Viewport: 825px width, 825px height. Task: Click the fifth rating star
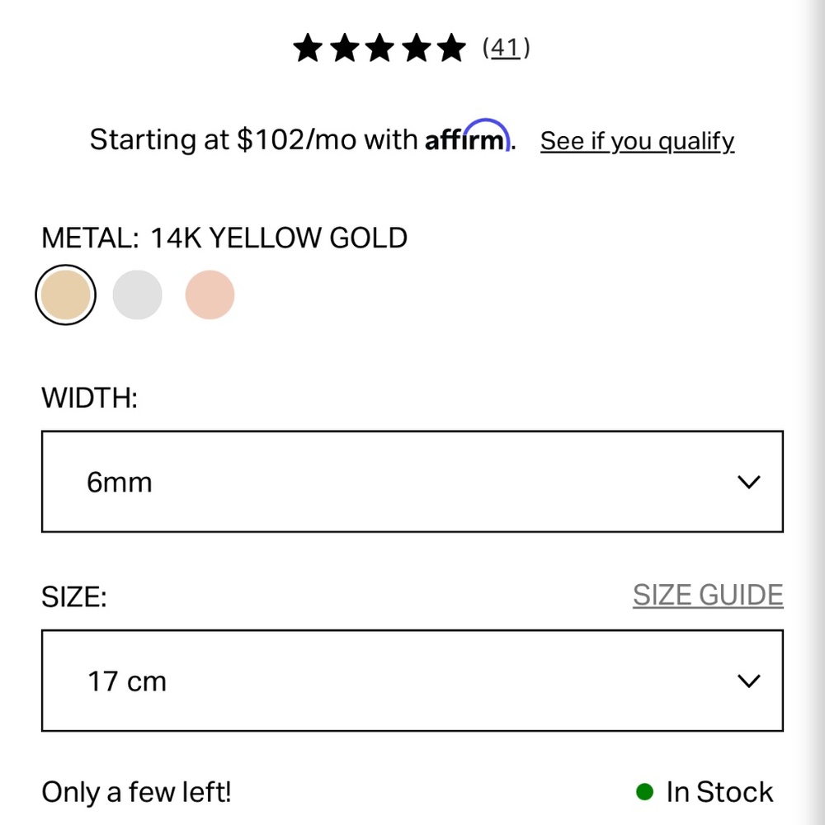pos(452,49)
